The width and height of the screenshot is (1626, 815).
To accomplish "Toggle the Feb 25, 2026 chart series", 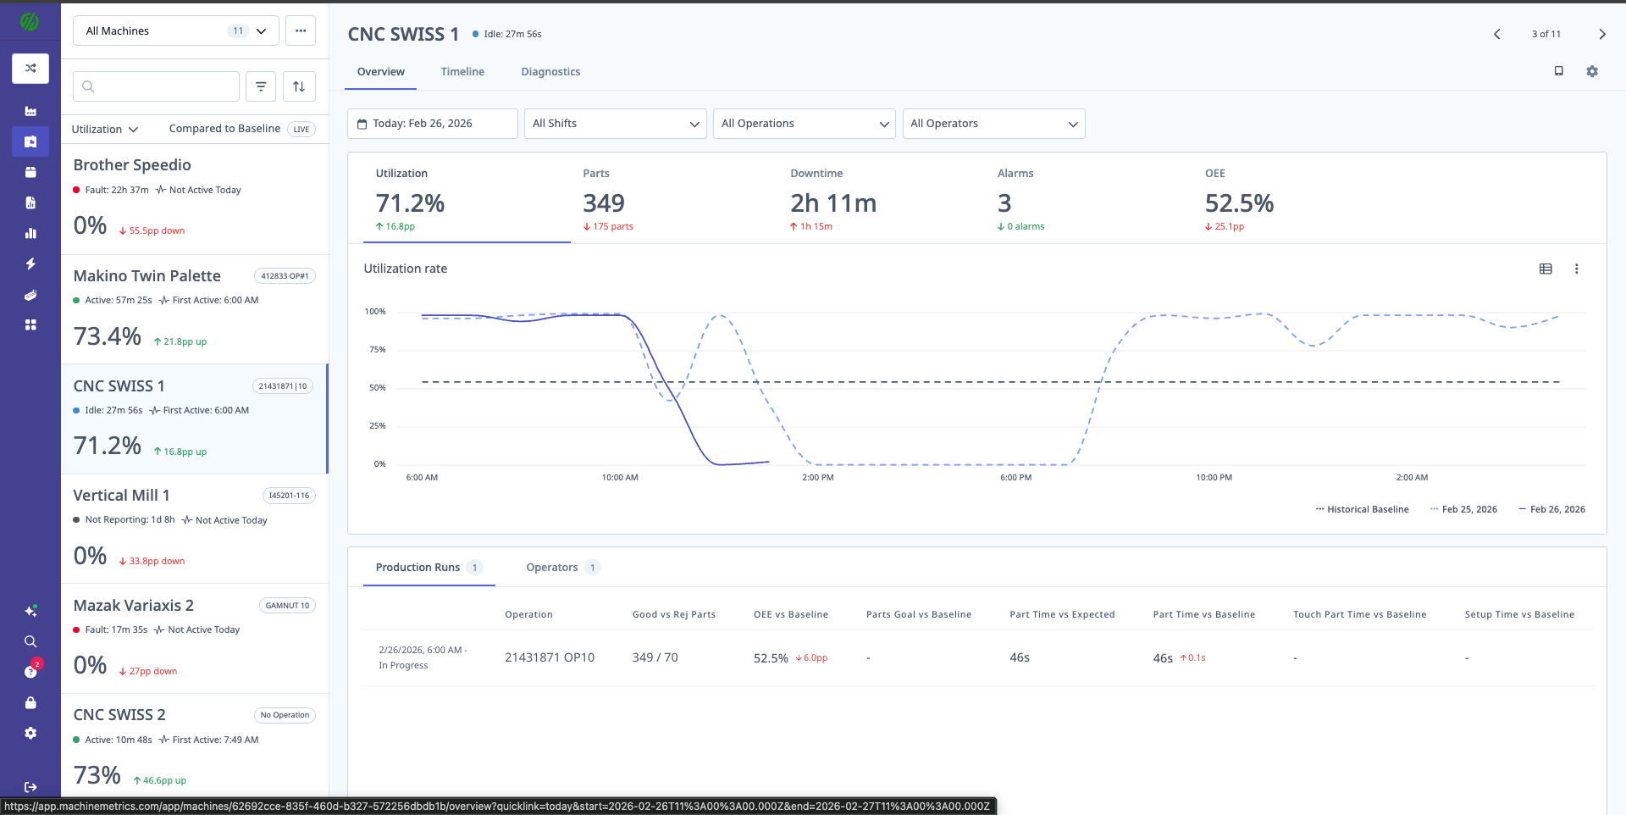I will pos(1463,509).
